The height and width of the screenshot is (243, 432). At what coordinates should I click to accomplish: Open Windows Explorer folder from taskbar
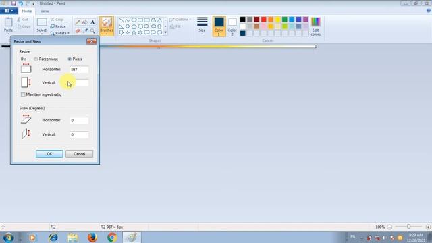pos(73,237)
